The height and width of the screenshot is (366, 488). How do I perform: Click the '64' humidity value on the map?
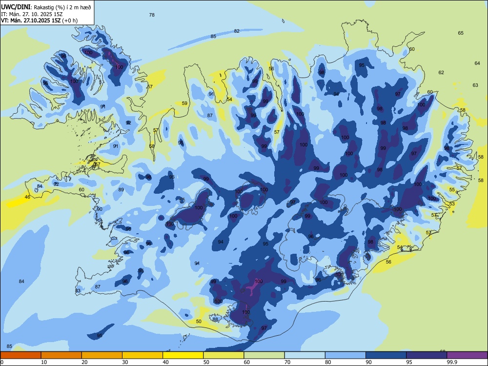(x=477, y=63)
